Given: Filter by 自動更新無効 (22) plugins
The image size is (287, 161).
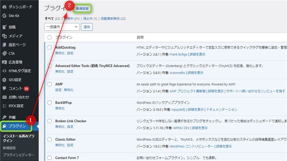Looking at the screenshot, I should pos(113,18).
